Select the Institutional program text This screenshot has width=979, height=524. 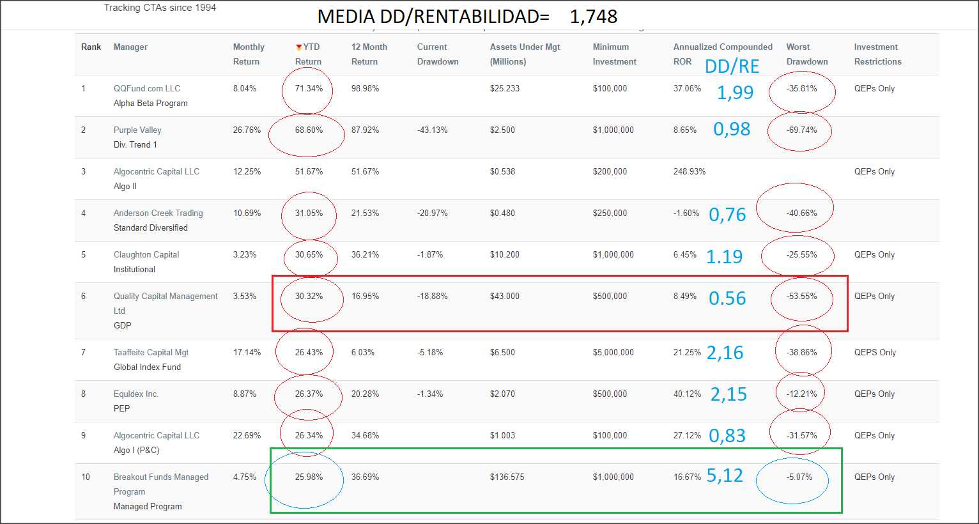point(134,270)
